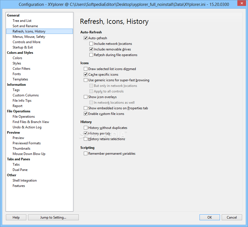Open Tree and List settings page
The height and width of the screenshot is (227, 248).
coord(22,21)
